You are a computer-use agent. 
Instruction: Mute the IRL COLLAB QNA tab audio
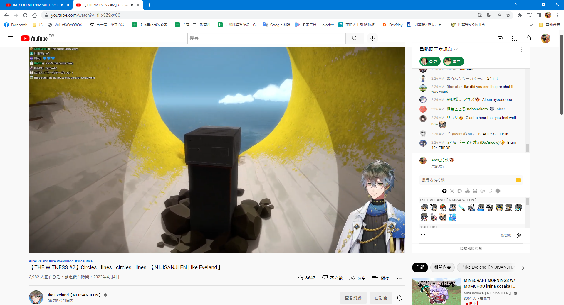pos(62,5)
